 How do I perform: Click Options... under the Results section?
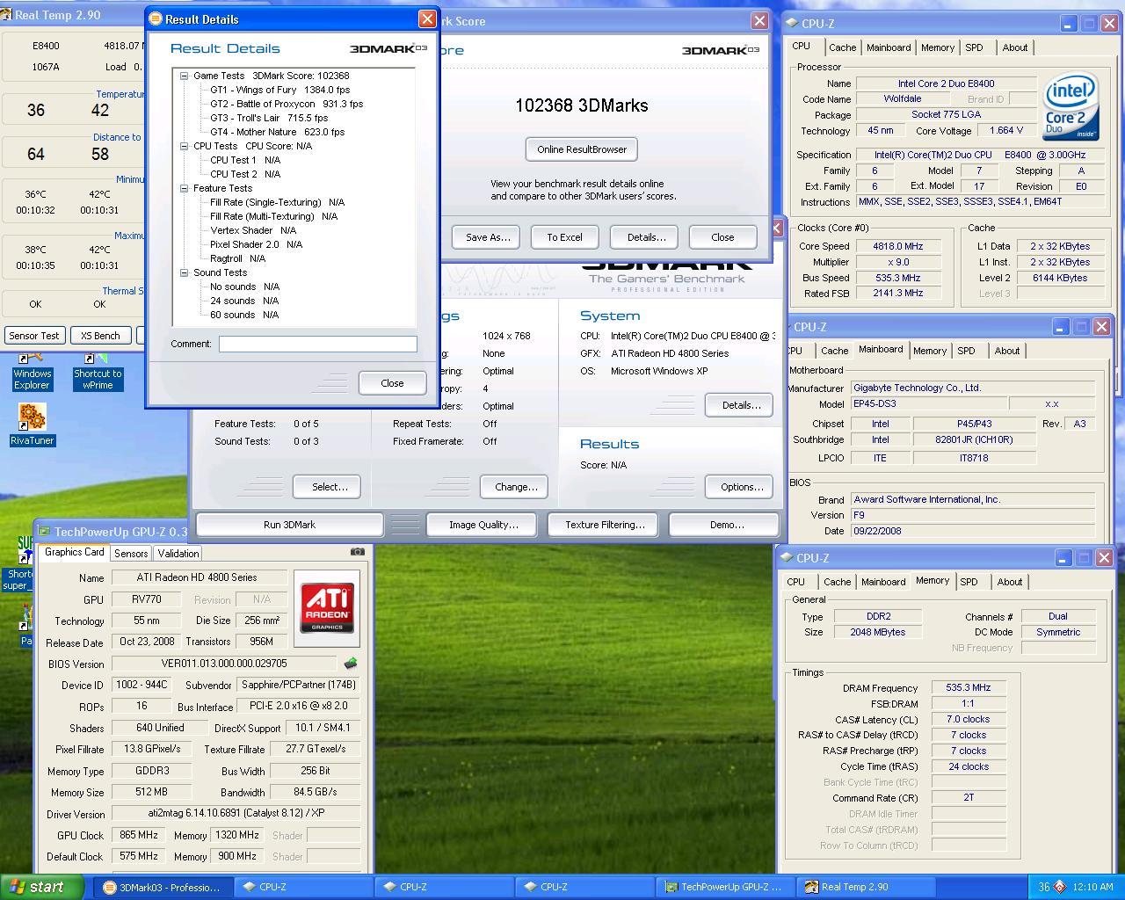pyautogui.click(x=741, y=487)
